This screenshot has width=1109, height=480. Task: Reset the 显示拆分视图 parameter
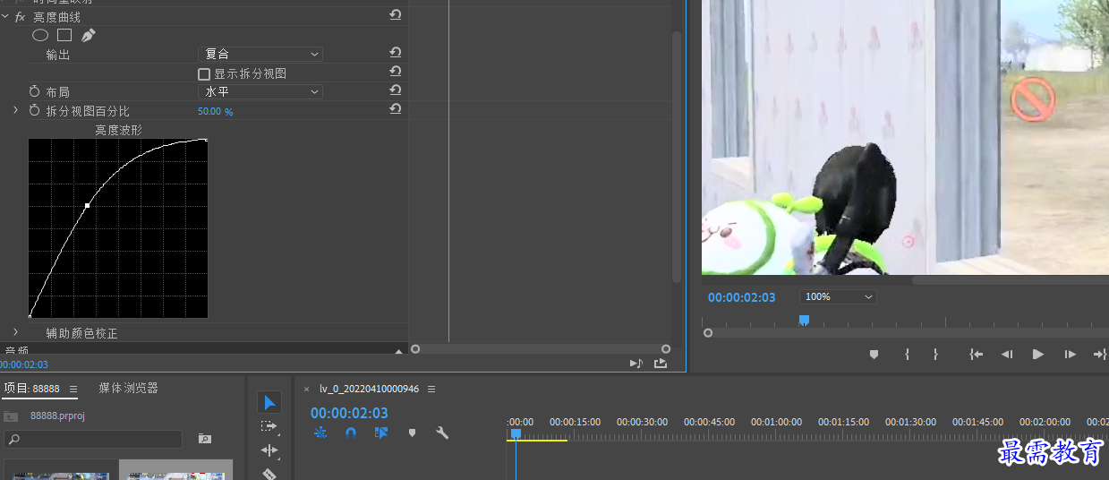click(x=396, y=72)
